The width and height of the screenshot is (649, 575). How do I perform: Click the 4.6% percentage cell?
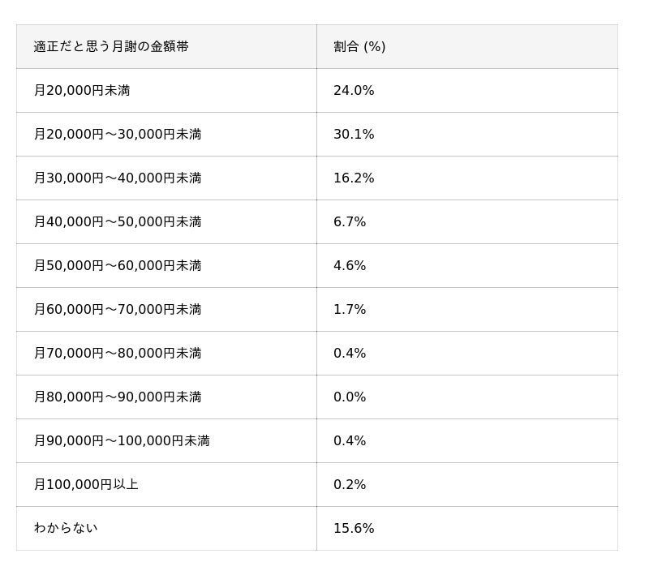click(350, 266)
